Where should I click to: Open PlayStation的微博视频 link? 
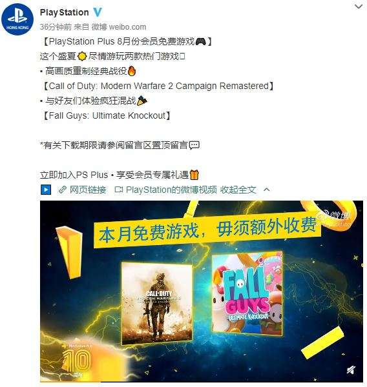pos(171,190)
